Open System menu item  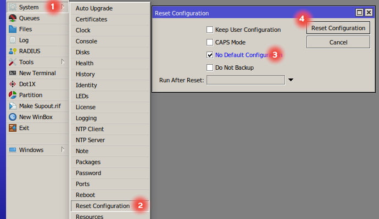tap(38, 7)
